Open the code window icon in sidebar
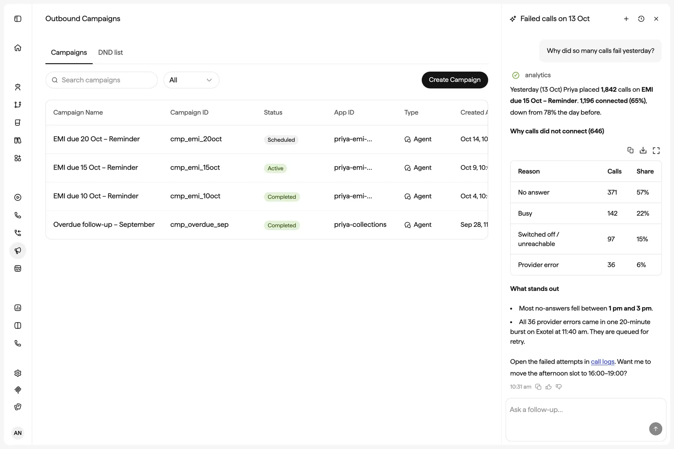This screenshot has height=449, width=674. (18, 268)
